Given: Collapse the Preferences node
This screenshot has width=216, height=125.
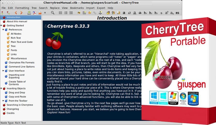Looking at the screenshot, I should (x=3, y=30).
